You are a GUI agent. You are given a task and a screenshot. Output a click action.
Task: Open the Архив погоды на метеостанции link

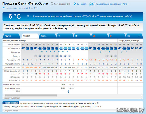click(112, 4)
